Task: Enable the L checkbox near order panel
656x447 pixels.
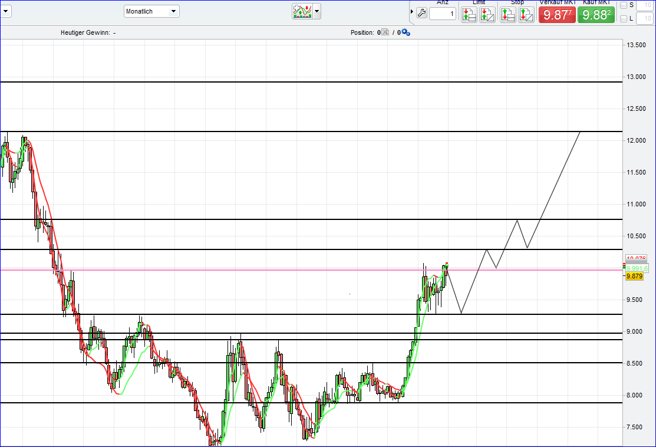Action: coord(625,18)
